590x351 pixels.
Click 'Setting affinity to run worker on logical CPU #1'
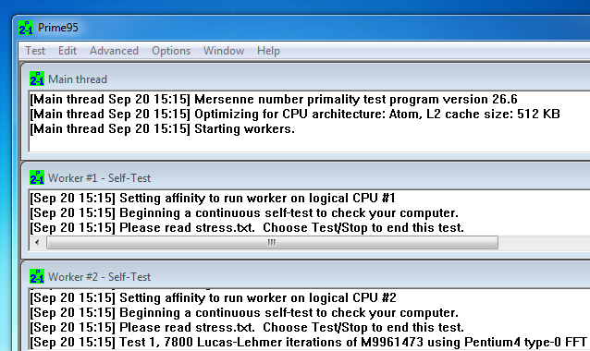coord(213,198)
